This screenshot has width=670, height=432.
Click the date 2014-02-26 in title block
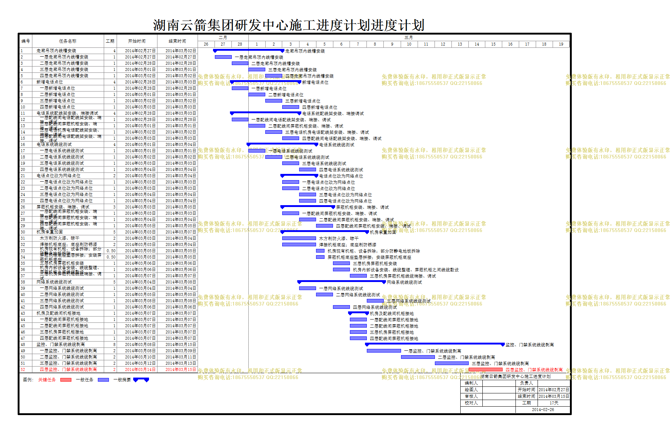click(x=543, y=410)
